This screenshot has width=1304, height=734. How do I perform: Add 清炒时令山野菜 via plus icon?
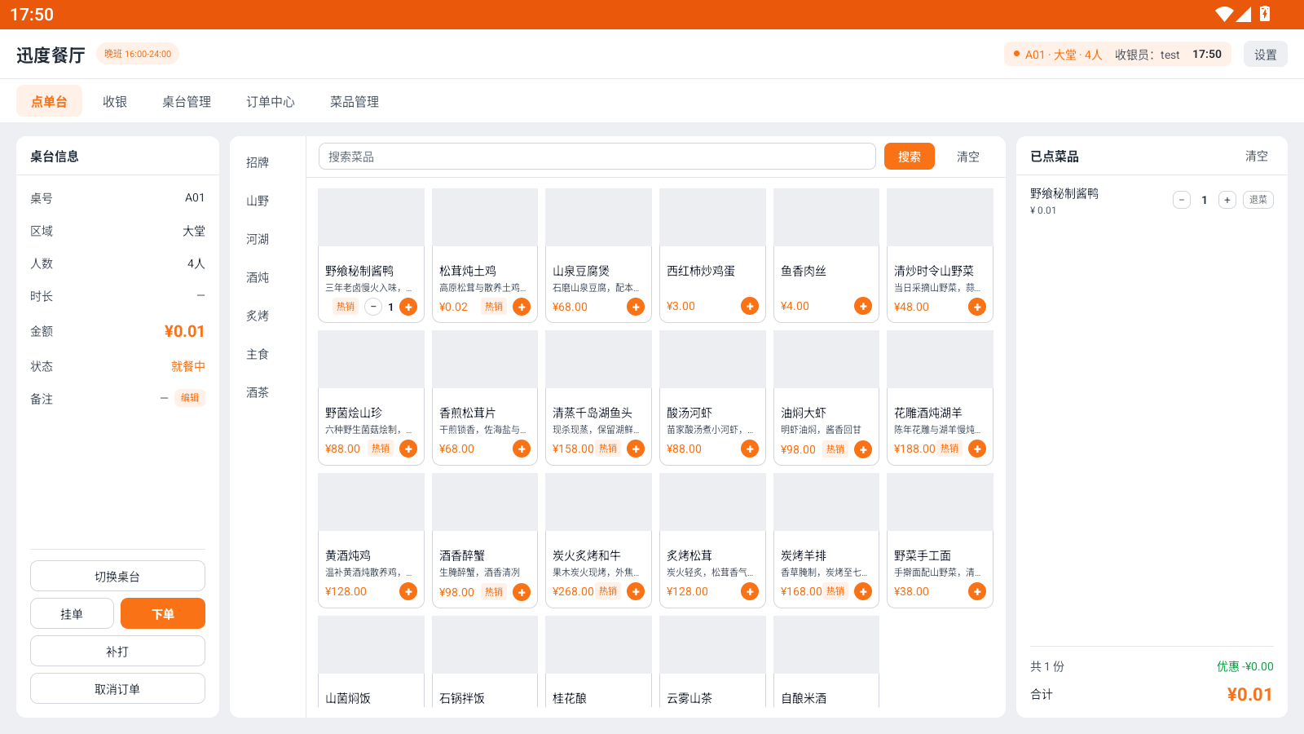977,307
